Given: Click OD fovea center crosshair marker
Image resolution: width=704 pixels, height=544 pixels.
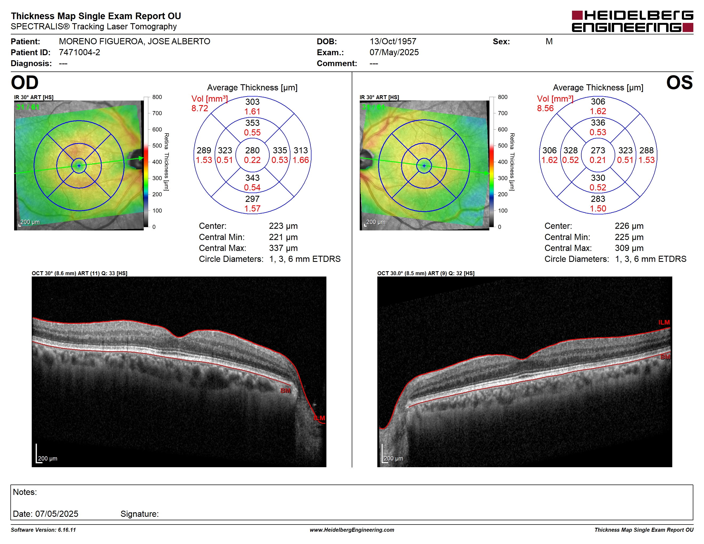Looking at the screenshot, I should (79, 166).
